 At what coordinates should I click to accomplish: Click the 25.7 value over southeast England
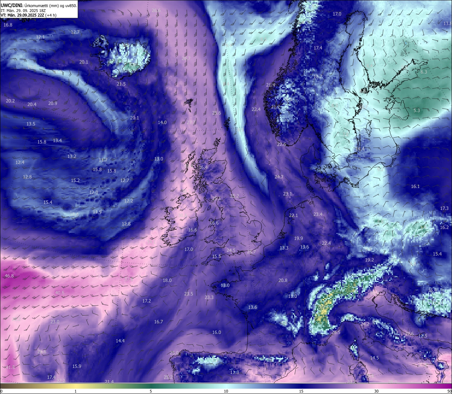coord(251,252)
